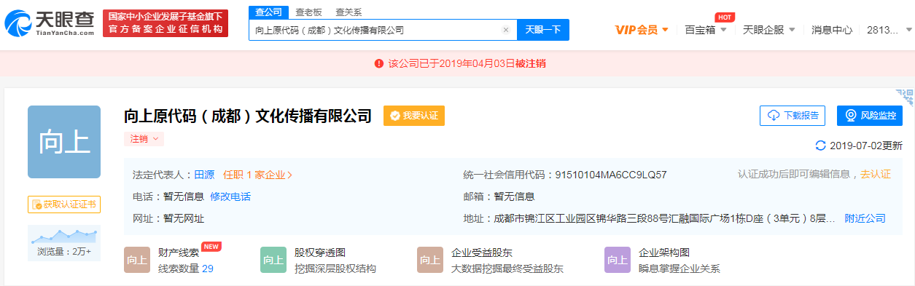Open legal representative 田源 link

204,175
